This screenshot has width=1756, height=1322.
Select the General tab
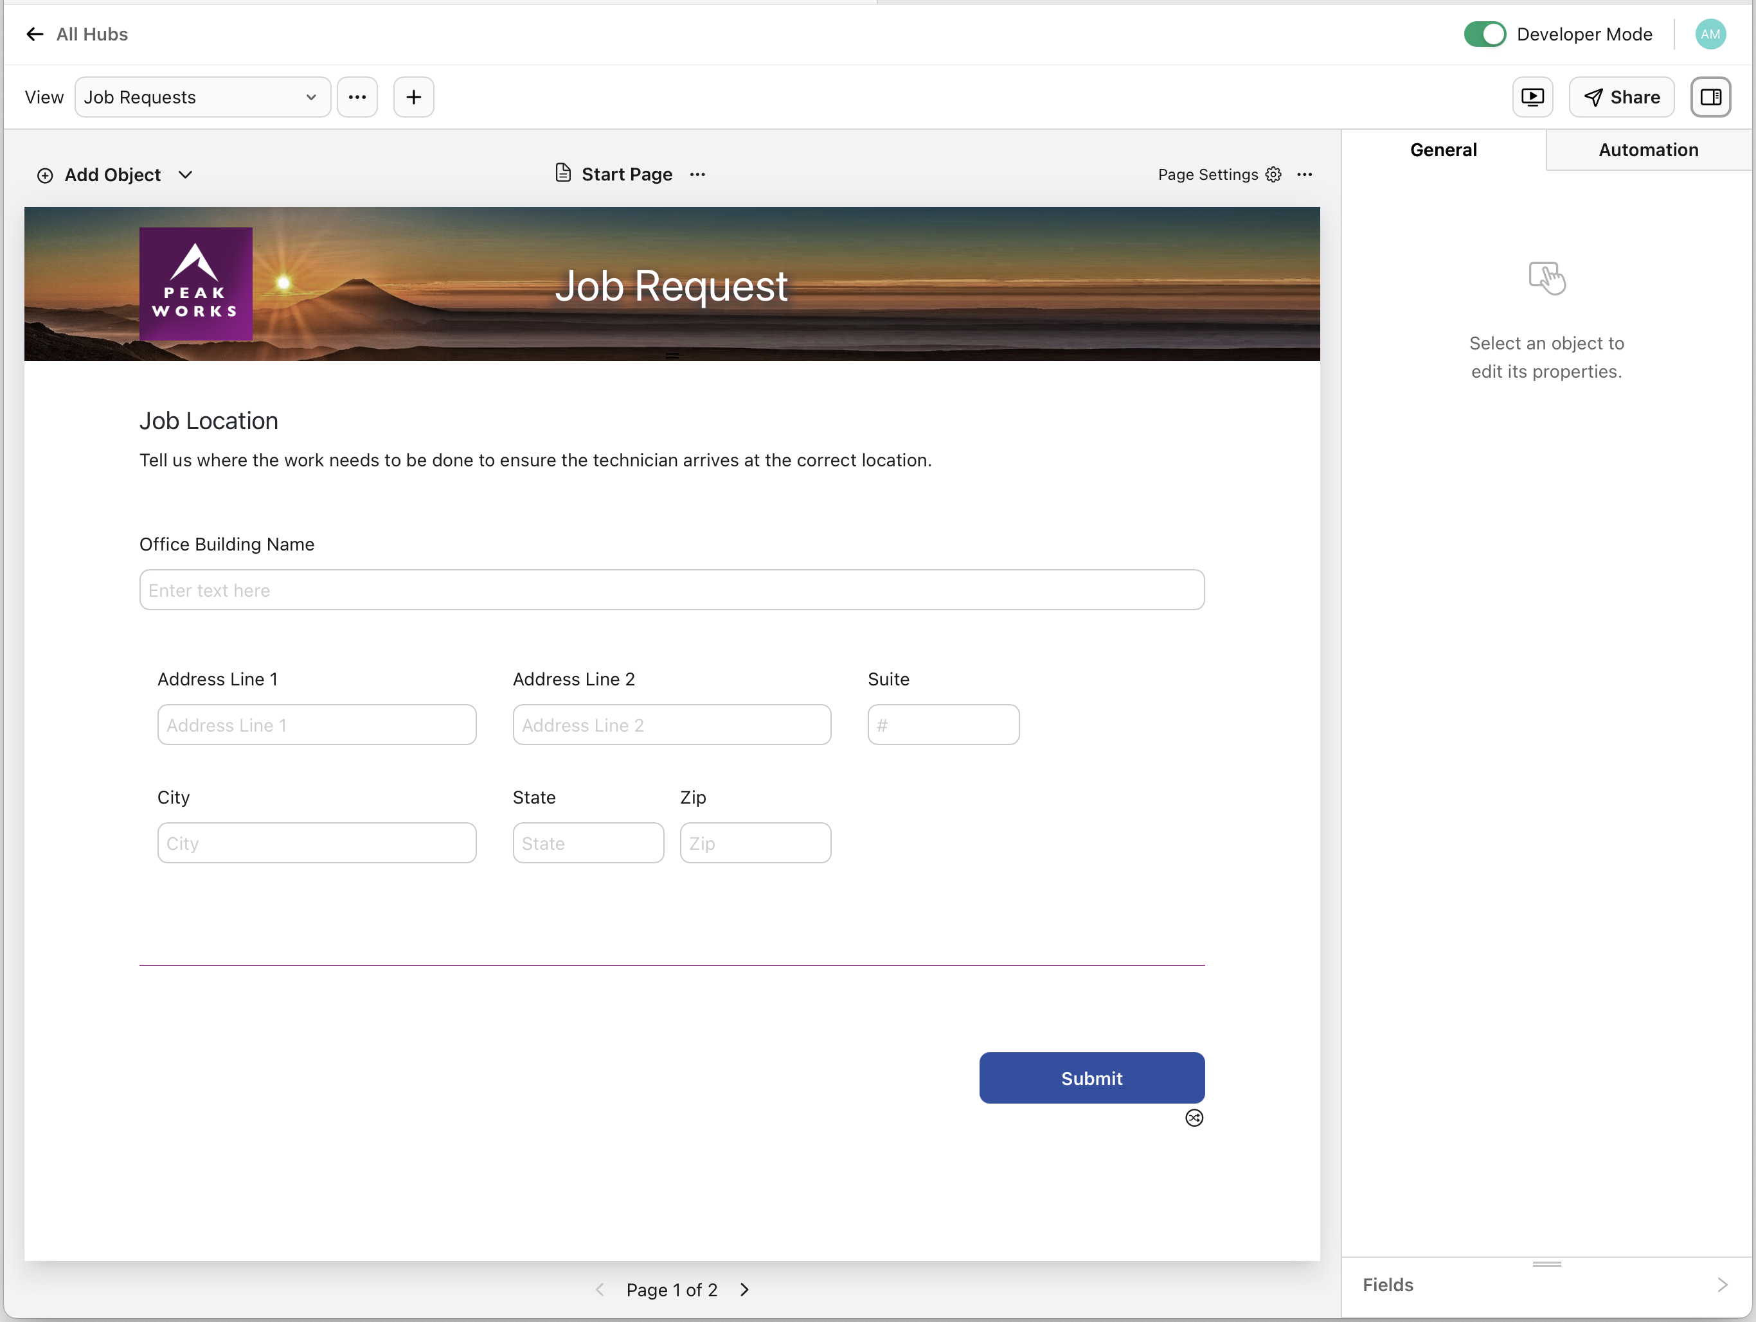(x=1443, y=149)
